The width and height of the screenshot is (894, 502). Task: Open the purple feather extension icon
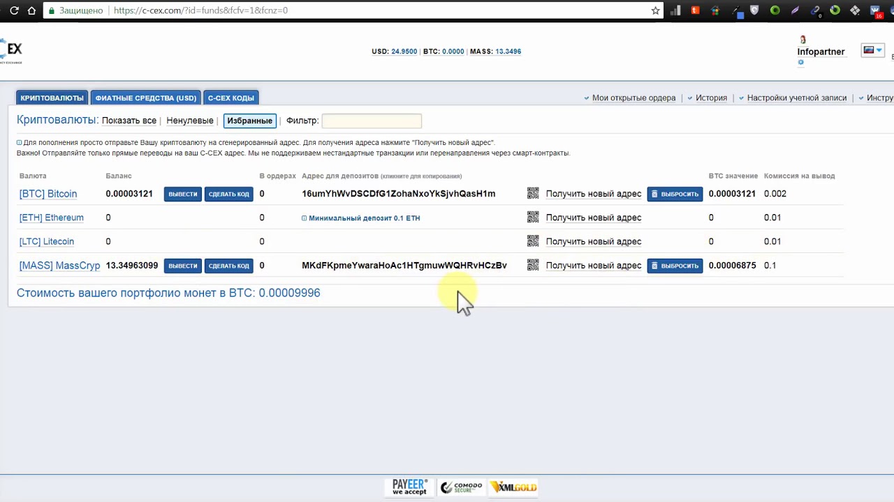[x=795, y=10]
